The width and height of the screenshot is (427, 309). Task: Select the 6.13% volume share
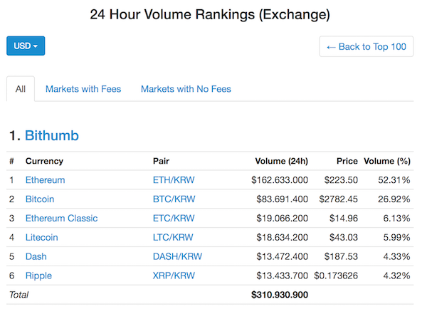click(397, 219)
